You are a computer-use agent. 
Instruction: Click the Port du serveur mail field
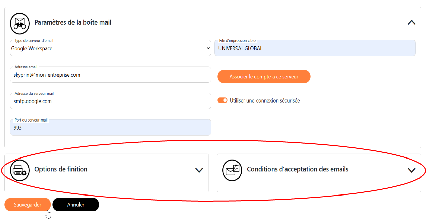point(110,128)
